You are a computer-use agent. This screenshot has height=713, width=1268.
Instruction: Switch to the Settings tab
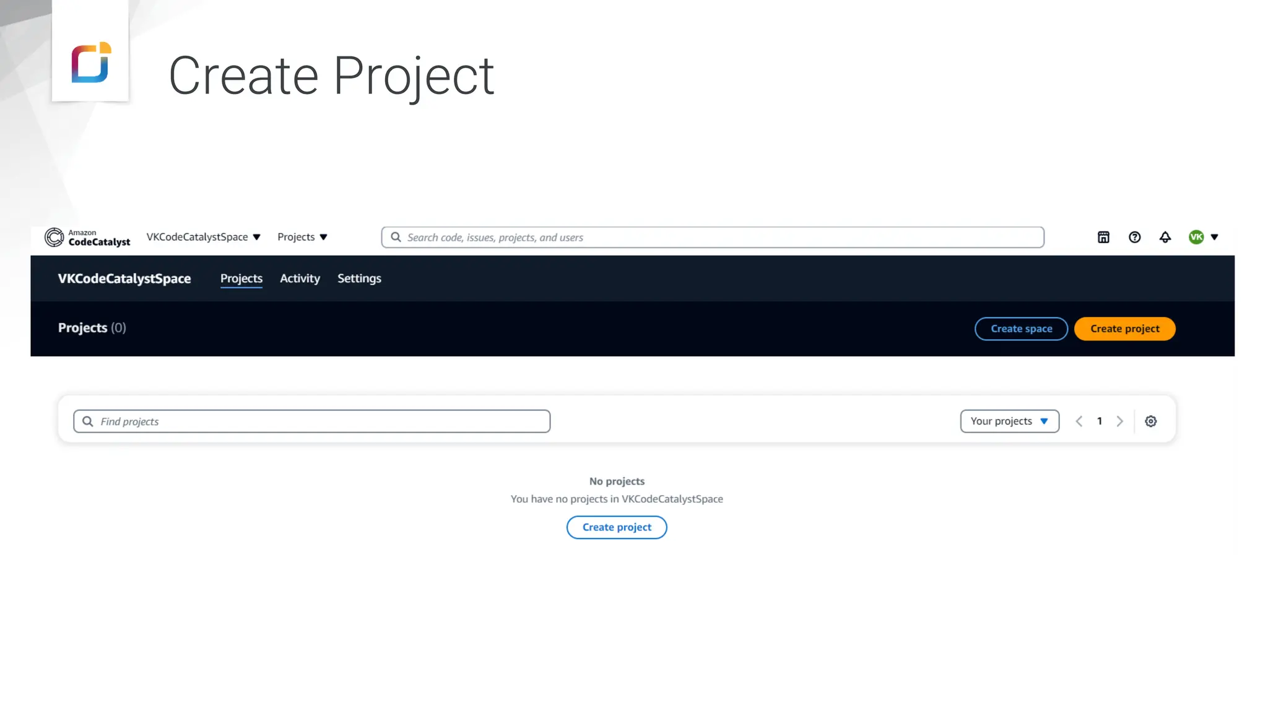[x=359, y=279]
